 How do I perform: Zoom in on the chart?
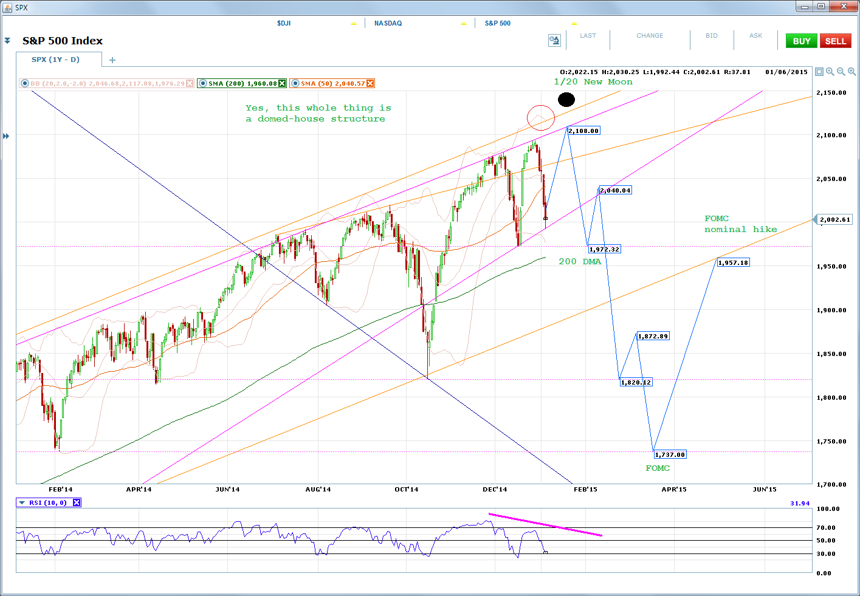[x=852, y=72]
